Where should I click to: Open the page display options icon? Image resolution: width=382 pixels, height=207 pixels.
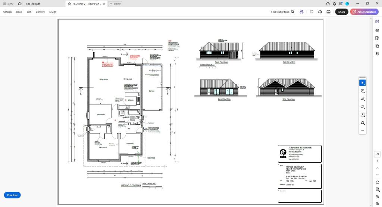point(378,189)
